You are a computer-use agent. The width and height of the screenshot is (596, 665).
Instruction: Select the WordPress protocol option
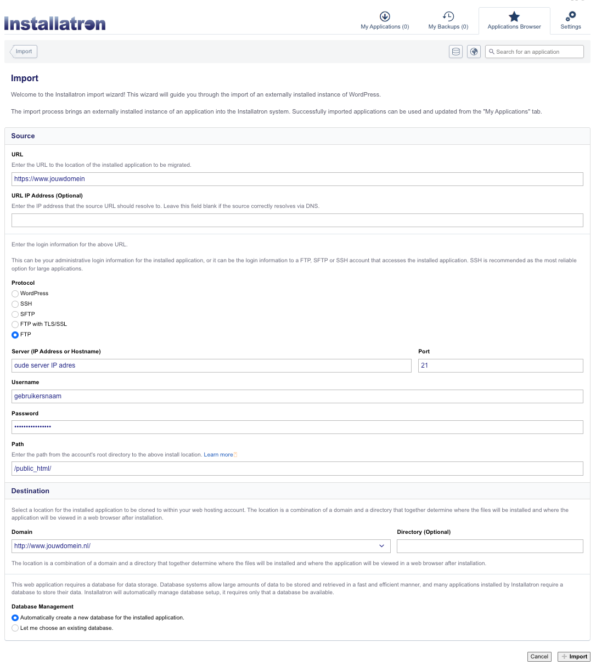15,294
